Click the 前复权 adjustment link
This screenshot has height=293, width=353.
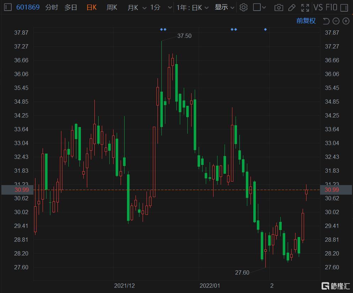[306, 21]
